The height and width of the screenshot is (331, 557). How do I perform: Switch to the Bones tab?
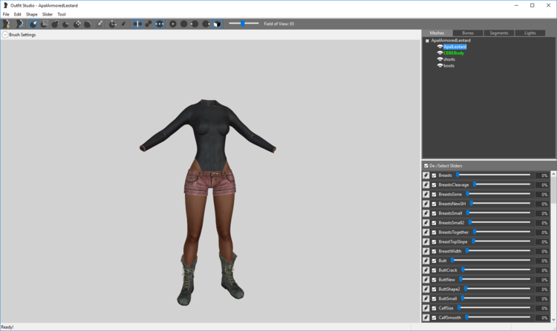(468, 33)
